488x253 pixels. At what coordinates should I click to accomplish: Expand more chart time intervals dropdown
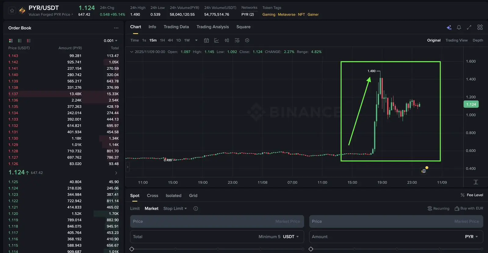pyautogui.click(x=196, y=40)
